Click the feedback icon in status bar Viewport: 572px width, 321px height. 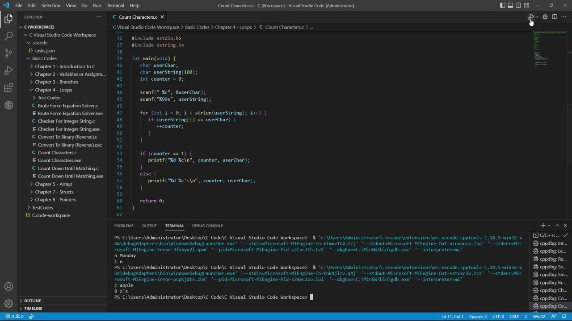[x=555, y=317]
